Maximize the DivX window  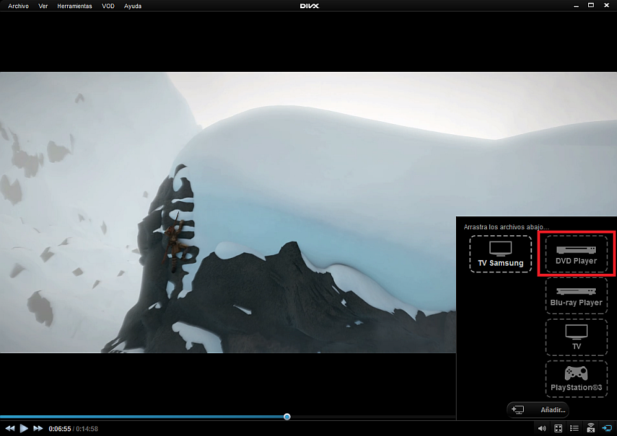click(591, 5)
